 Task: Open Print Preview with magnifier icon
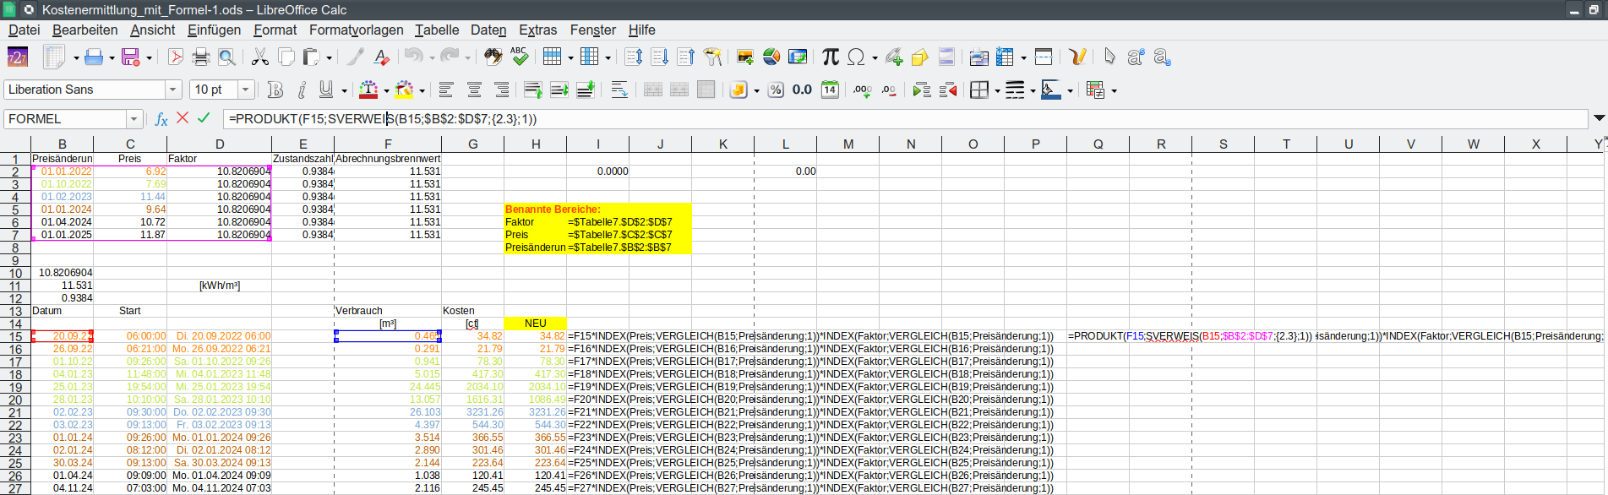point(226,57)
